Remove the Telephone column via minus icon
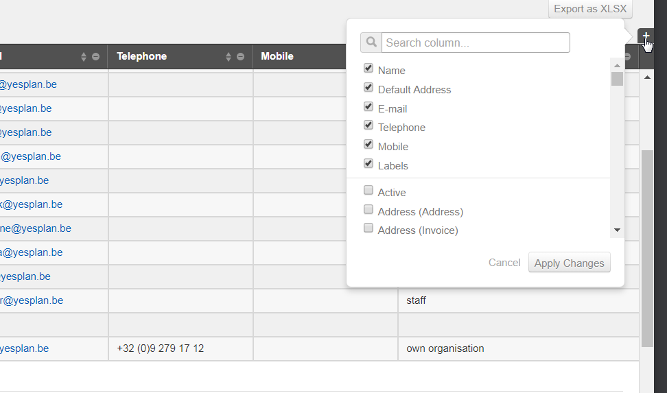Viewport: 667px width, 393px height. (x=240, y=57)
